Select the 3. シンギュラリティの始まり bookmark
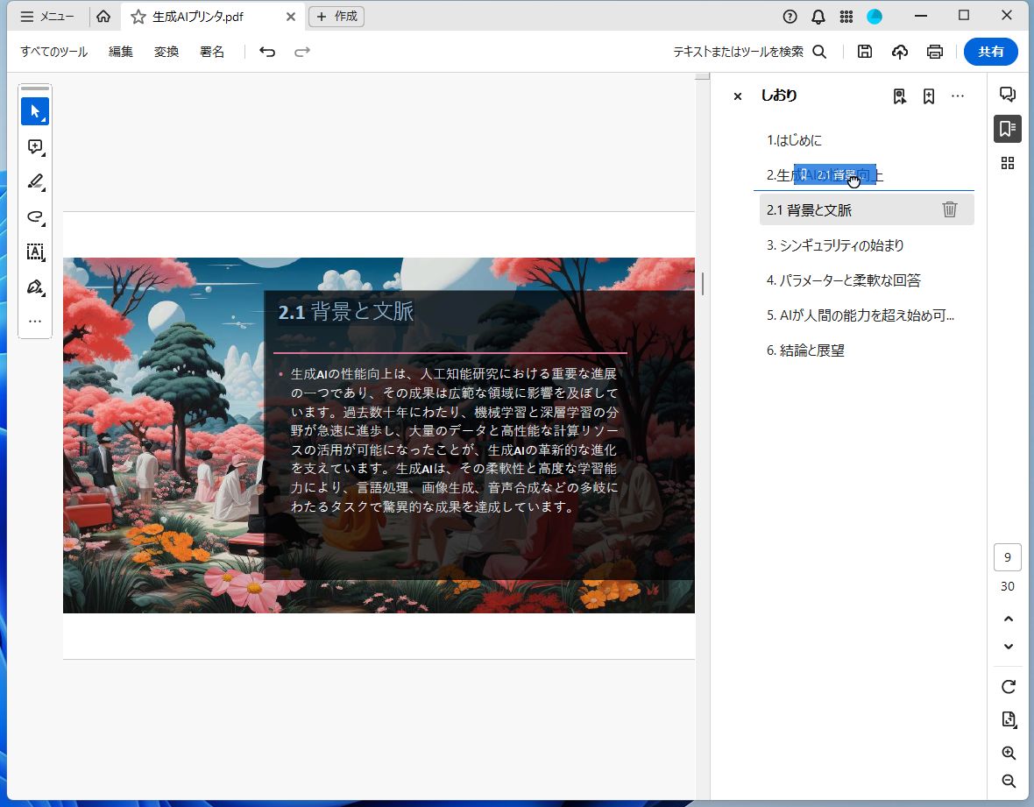This screenshot has width=1034, height=807. click(x=867, y=245)
